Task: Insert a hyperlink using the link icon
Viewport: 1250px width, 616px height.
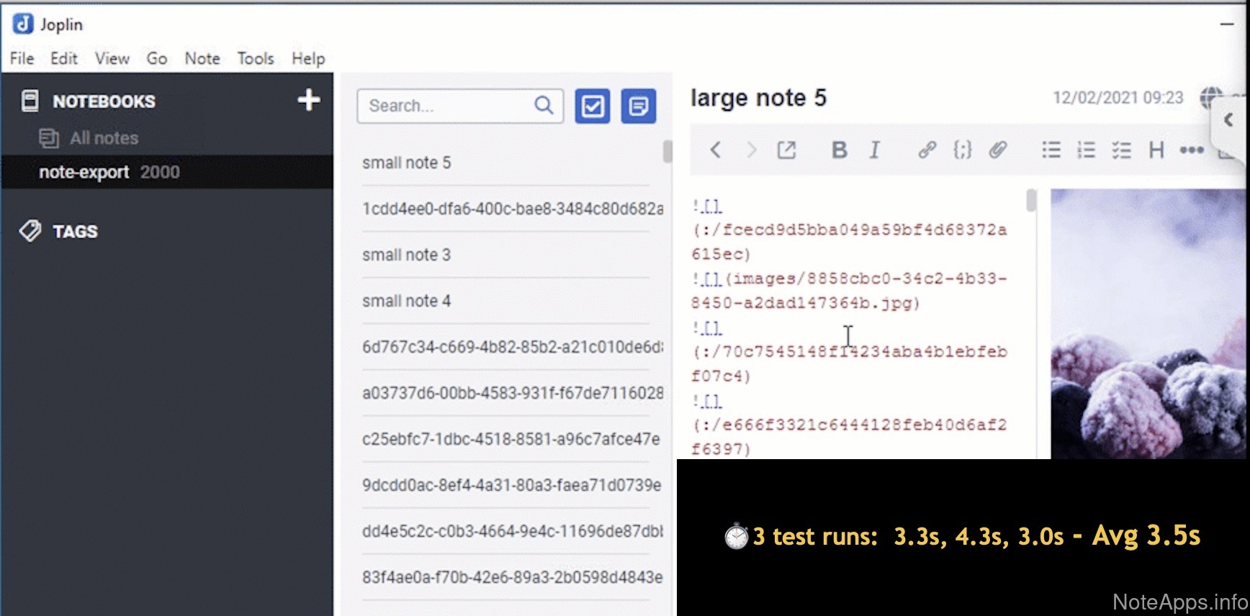Action: click(927, 150)
